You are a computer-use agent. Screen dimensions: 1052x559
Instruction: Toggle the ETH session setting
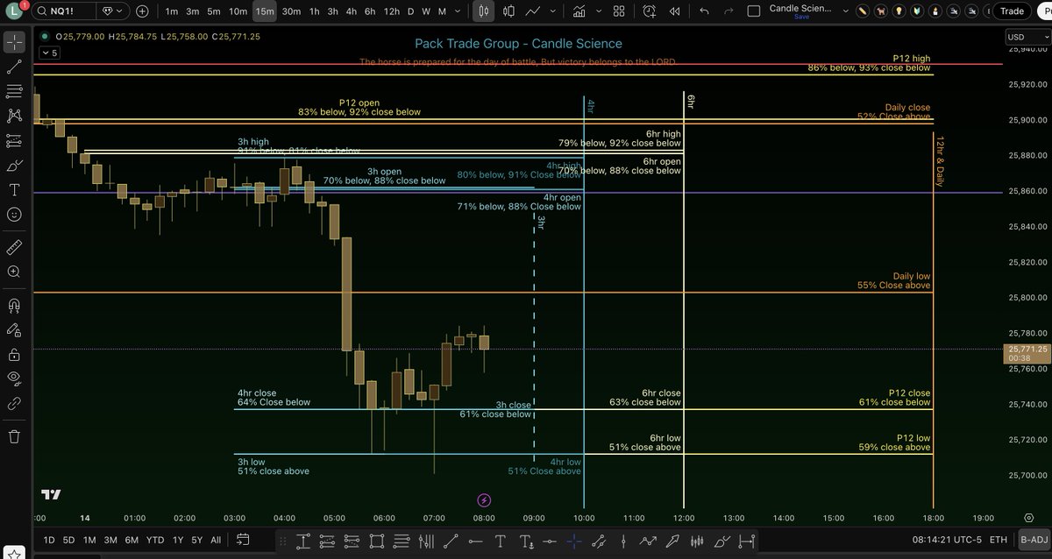(x=999, y=541)
